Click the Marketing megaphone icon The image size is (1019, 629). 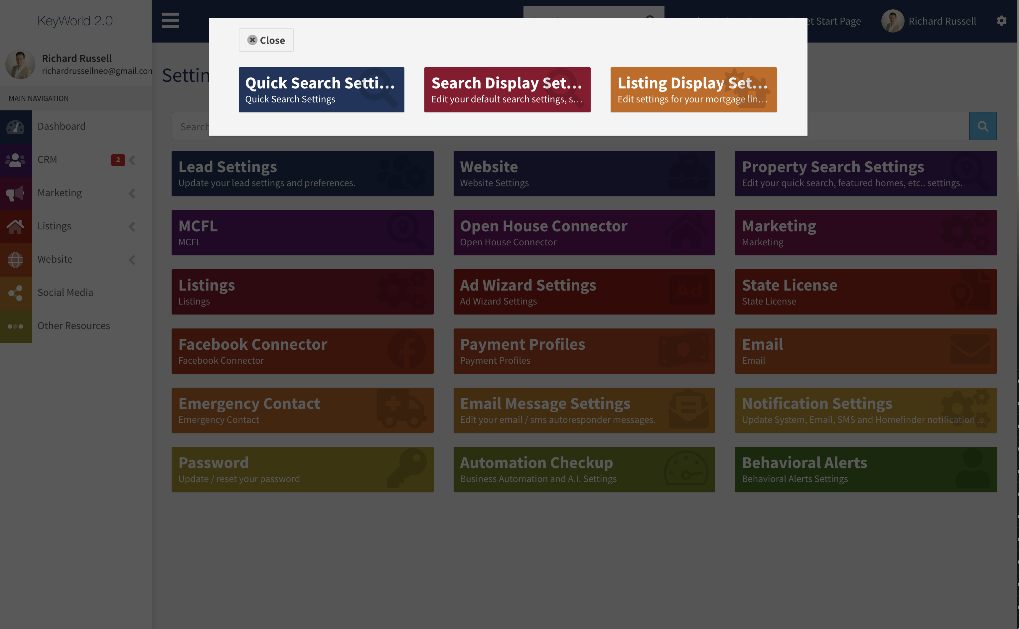click(16, 193)
